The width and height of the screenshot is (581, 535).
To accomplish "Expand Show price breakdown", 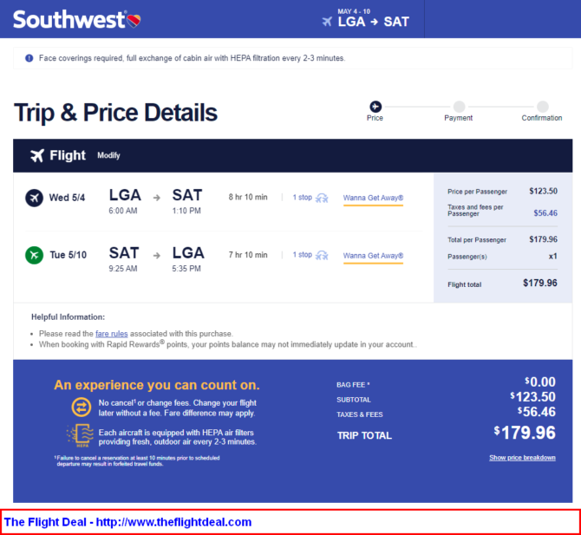I will pos(522,458).
